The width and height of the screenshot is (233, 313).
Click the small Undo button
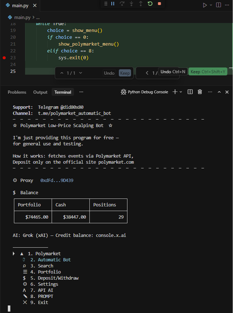pos(109,73)
